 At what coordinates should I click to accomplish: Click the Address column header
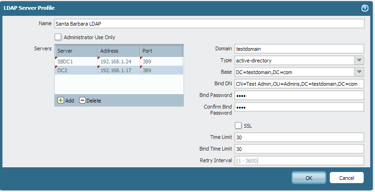pos(118,50)
